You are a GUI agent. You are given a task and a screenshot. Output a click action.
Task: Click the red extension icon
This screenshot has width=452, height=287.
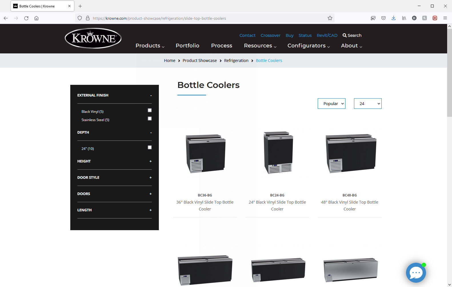click(435, 18)
